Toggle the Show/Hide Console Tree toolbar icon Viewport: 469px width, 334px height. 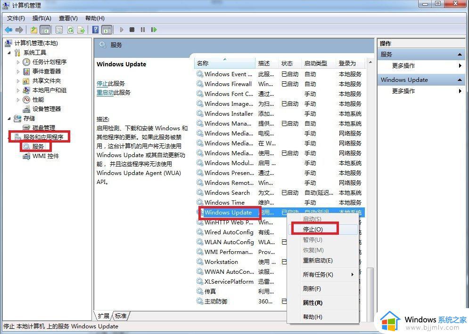point(45,30)
